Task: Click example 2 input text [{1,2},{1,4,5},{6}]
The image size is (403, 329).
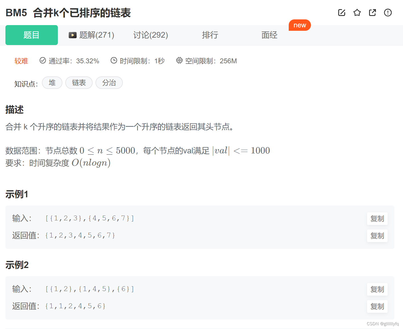Action: tap(89, 289)
